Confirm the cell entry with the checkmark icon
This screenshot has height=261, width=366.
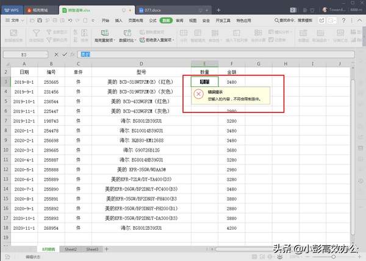pos(65,54)
